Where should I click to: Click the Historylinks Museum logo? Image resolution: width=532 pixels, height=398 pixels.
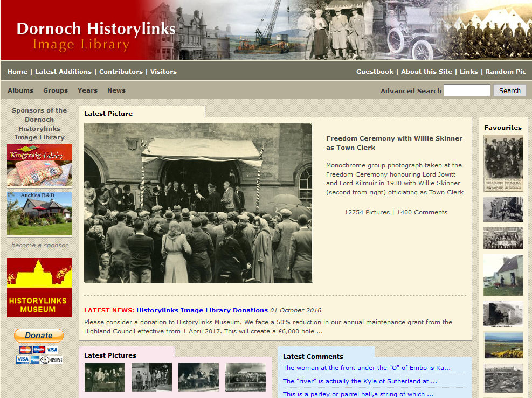39,288
